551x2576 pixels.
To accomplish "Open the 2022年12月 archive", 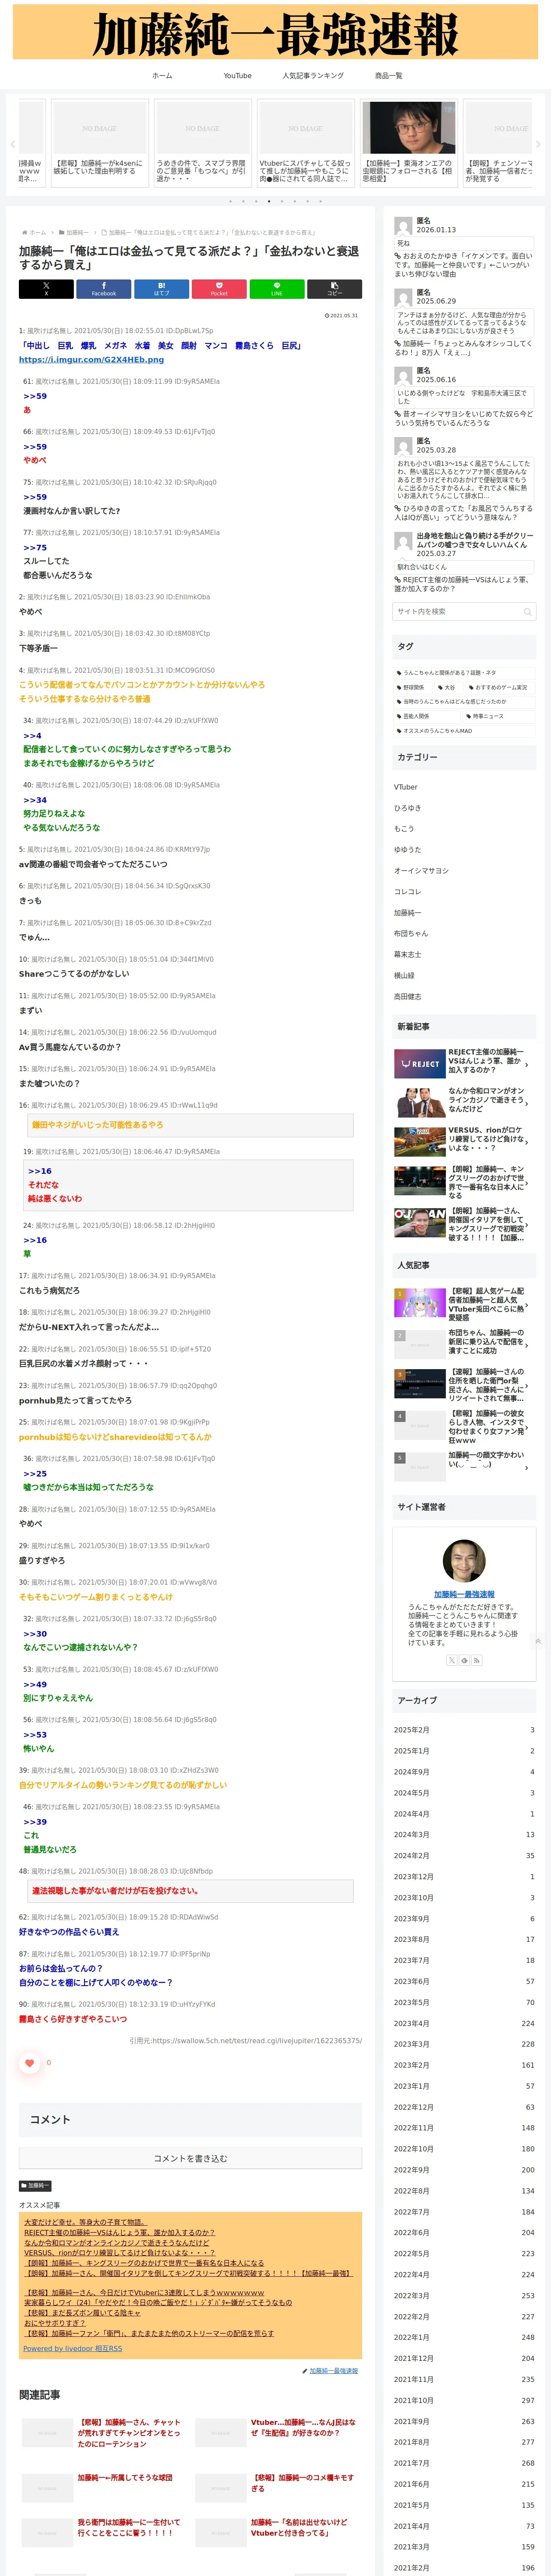I will (464, 2107).
